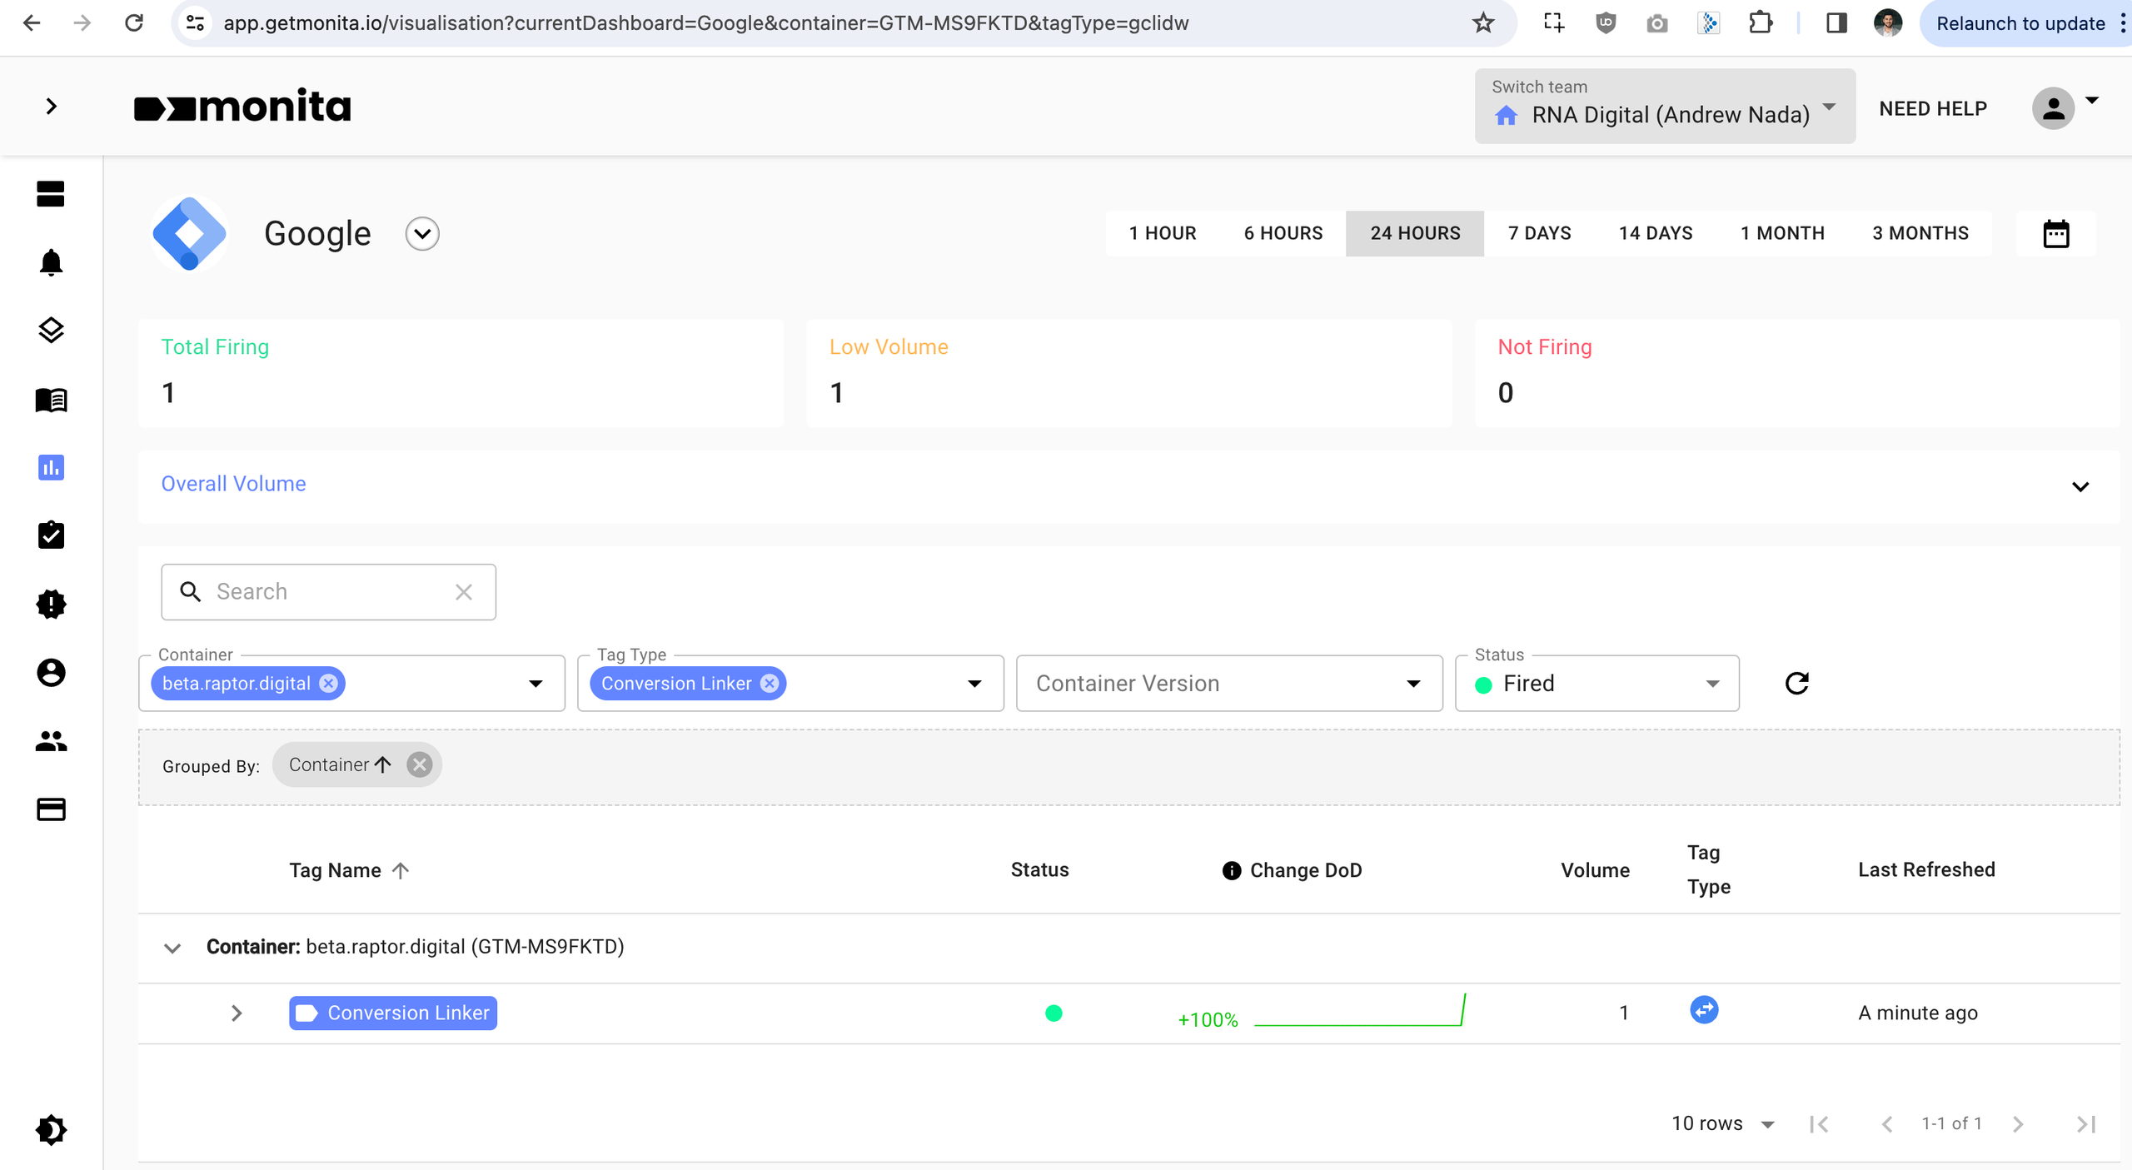Open the book documentation sidebar icon
The width and height of the screenshot is (2132, 1170).
click(x=51, y=400)
